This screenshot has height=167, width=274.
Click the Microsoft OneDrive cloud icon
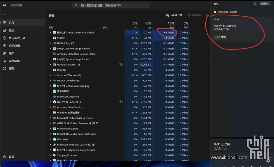[x=55, y=96]
